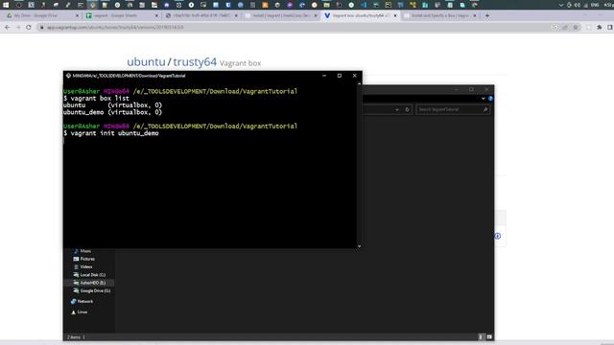Screen dimensions: 614x345
Task: Click the Search VagrantTutorial field
Action: pos(453,109)
